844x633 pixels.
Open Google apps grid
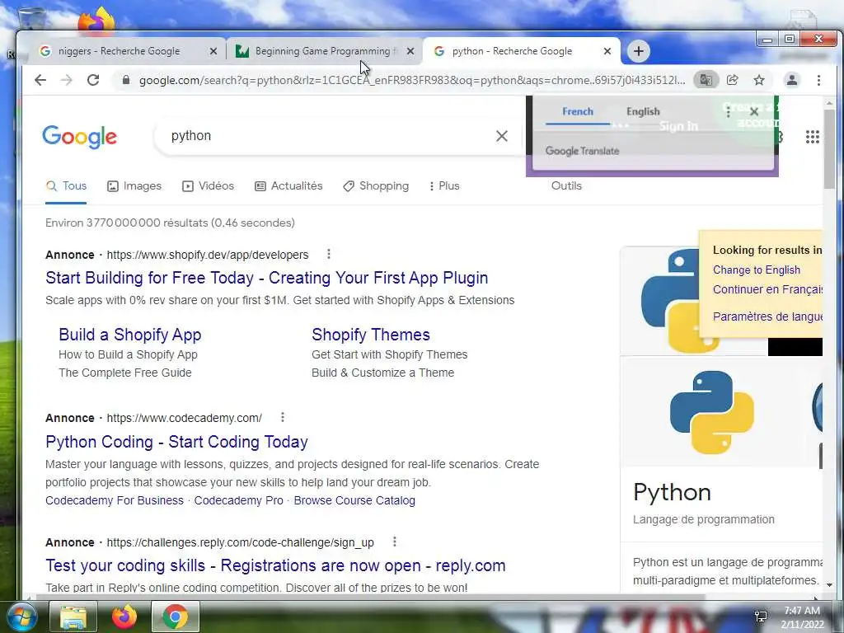(x=812, y=137)
